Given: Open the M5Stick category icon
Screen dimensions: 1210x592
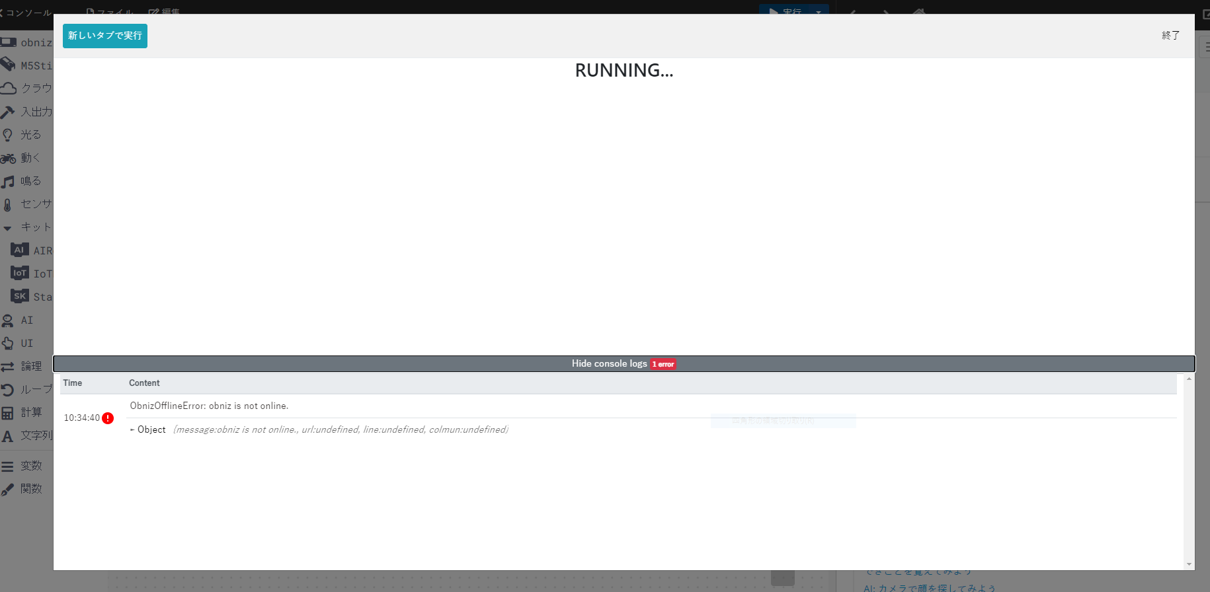Looking at the screenshot, I should point(9,65).
